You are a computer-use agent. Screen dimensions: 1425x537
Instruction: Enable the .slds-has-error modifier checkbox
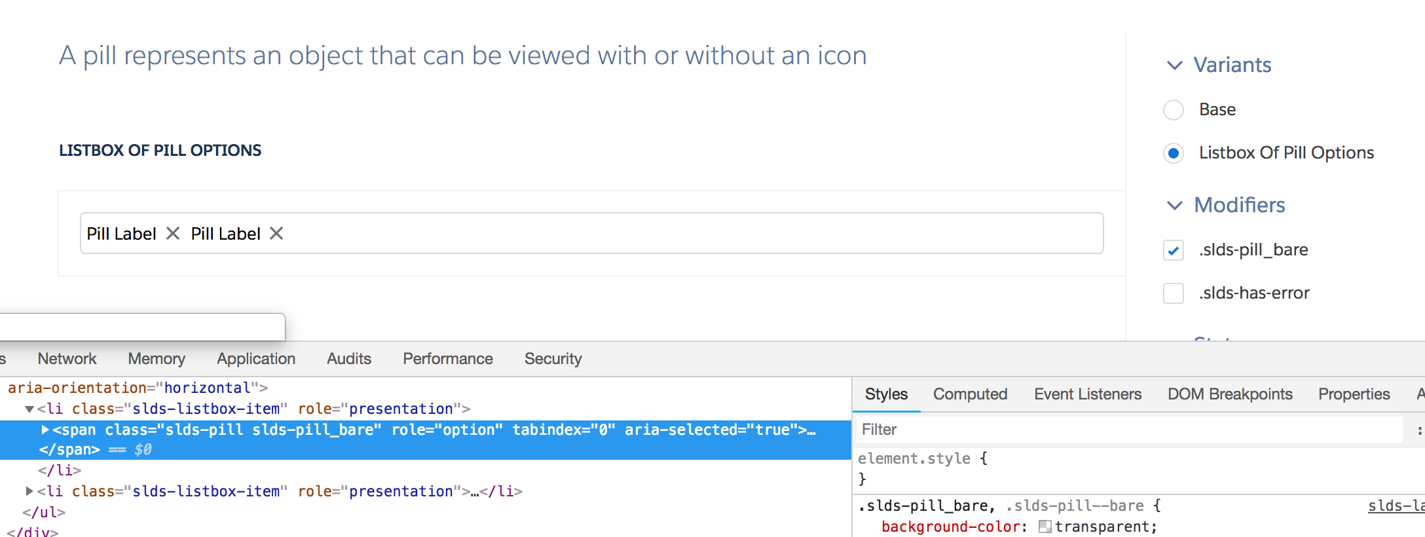pyautogui.click(x=1174, y=293)
